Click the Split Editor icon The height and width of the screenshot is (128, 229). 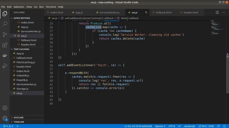(x=217, y=12)
